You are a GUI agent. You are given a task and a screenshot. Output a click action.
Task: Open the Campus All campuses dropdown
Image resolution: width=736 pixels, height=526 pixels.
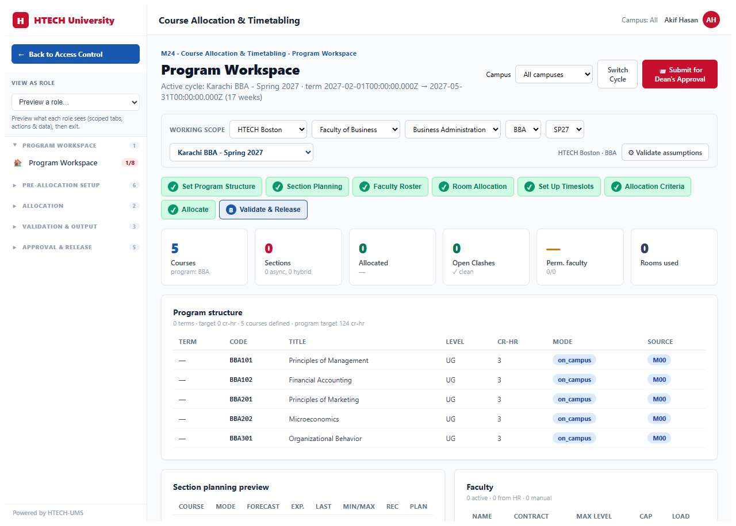(554, 75)
